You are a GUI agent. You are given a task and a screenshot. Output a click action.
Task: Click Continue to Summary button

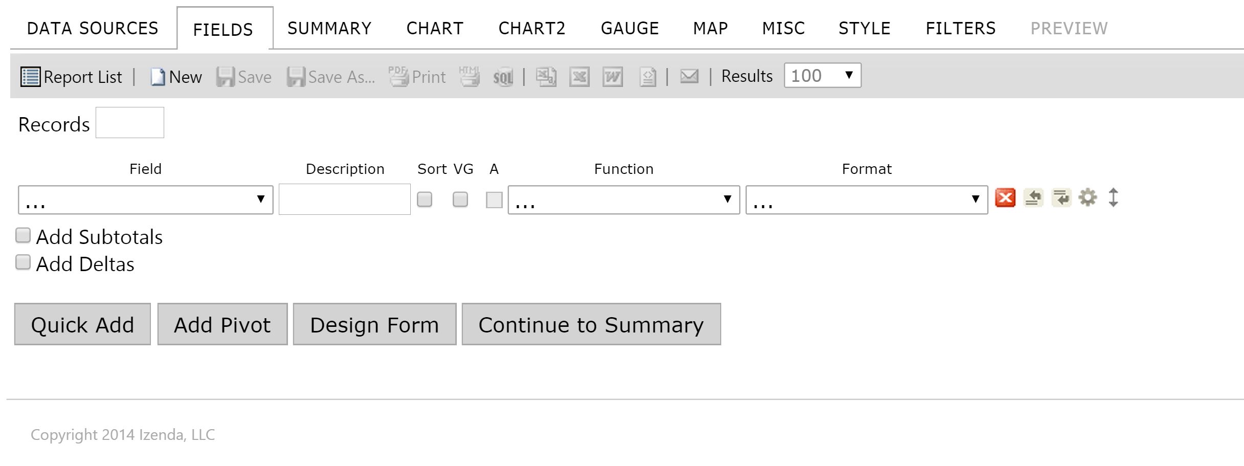pos(591,324)
